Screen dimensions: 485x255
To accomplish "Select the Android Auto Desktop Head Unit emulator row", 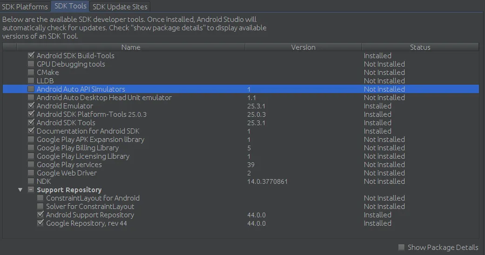I will (x=104, y=98).
